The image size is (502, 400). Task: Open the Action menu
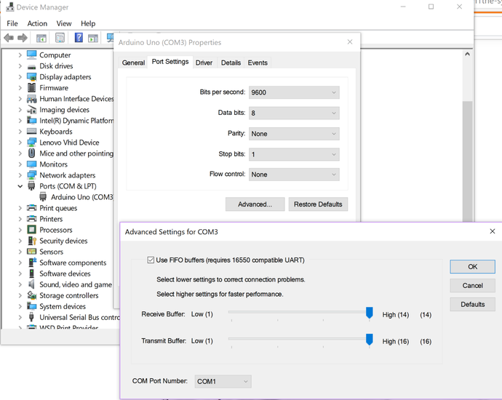tap(37, 23)
